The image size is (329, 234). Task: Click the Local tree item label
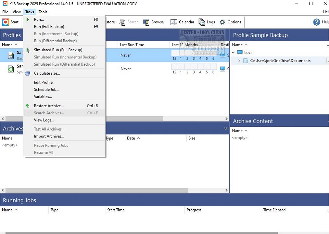pos(249,53)
